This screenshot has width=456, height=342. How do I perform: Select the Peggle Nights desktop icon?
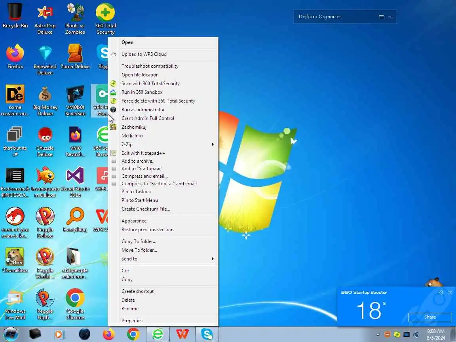[x=45, y=304]
